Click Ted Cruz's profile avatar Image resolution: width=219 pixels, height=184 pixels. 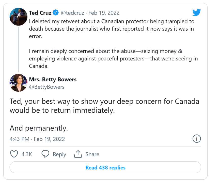pos(18,16)
